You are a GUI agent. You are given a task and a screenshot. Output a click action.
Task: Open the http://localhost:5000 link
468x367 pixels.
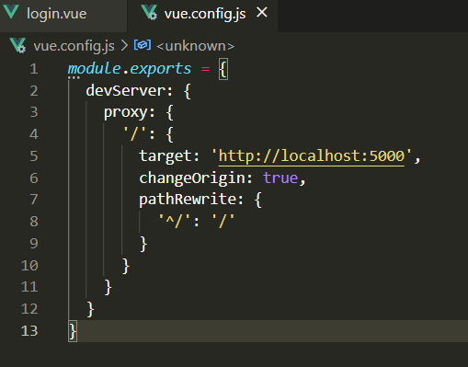click(x=312, y=156)
